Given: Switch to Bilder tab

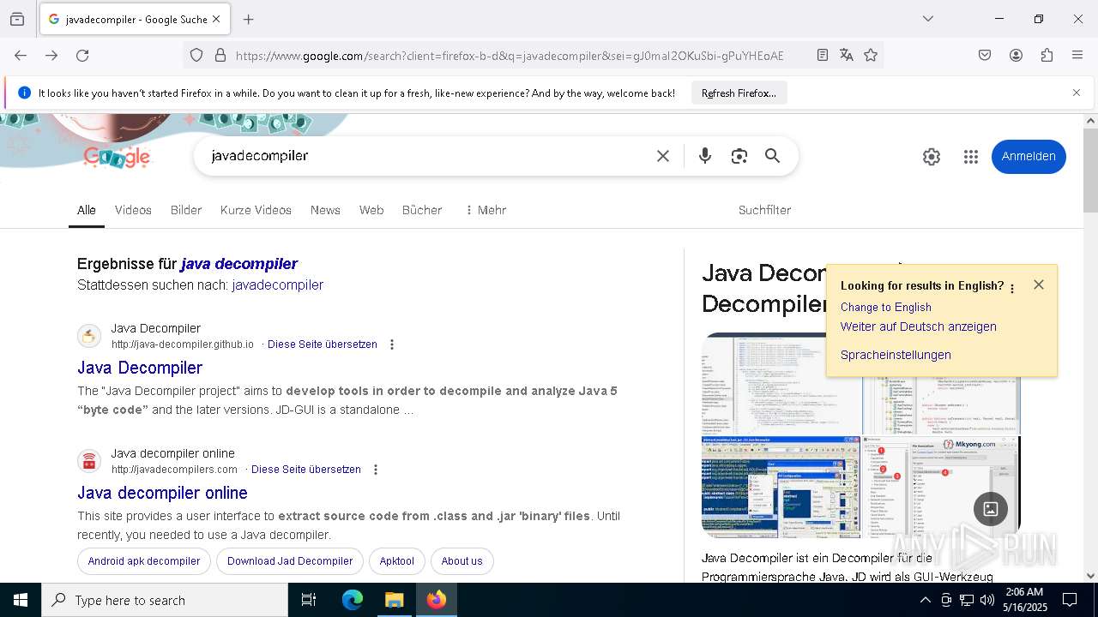Looking at the screenshot, I should pos(186,210).
